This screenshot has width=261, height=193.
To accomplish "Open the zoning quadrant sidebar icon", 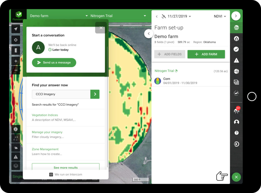I will (x=236, y=71).
